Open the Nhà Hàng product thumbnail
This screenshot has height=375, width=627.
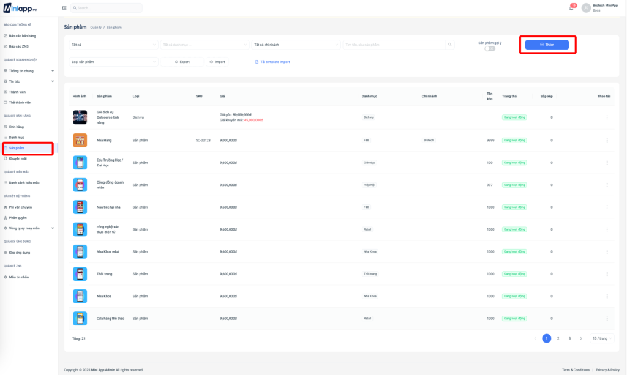(x=80, y=140)
